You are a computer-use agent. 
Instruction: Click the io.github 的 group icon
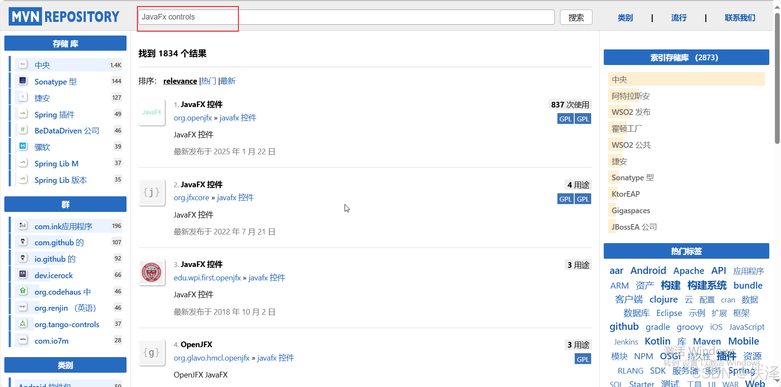[x=23, y=258]
